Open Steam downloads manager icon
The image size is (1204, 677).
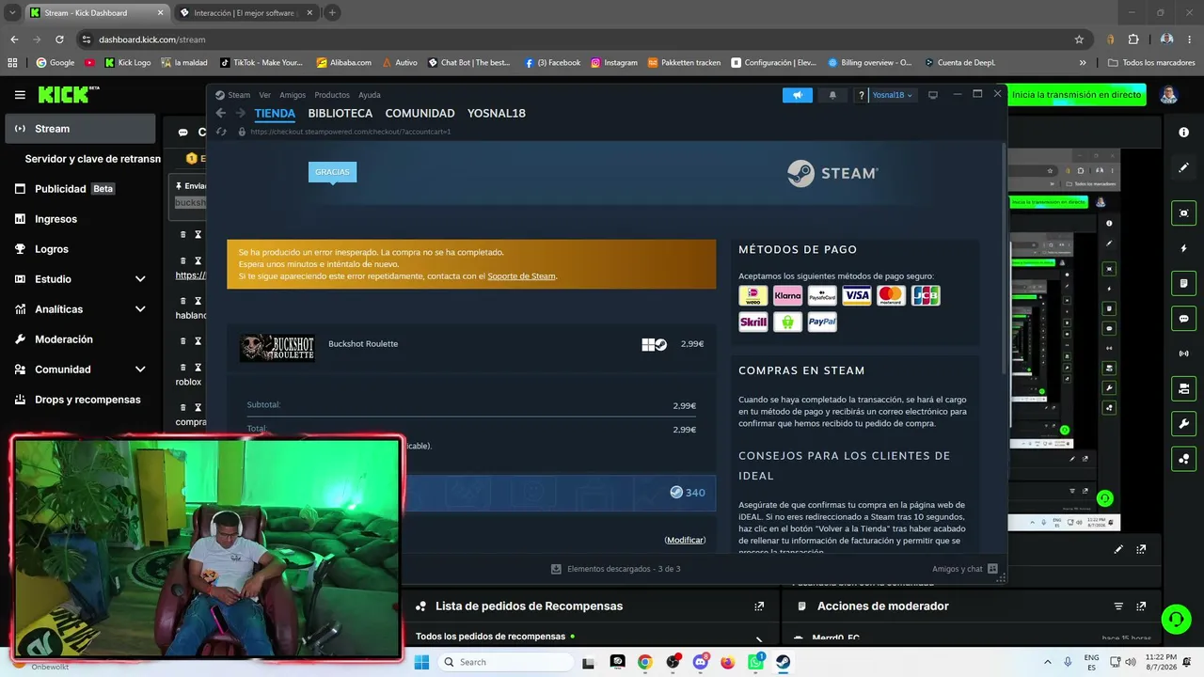556,569
